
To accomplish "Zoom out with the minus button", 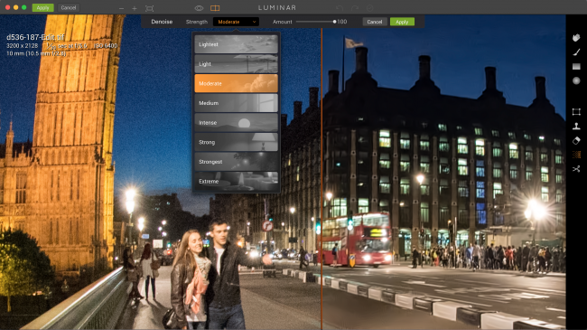I will coord(121,8).
